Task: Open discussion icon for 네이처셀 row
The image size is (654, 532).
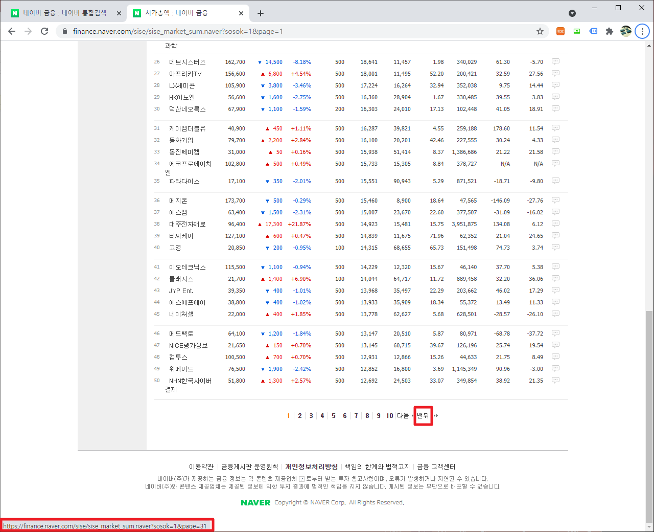Action: [x=555, y=314]
